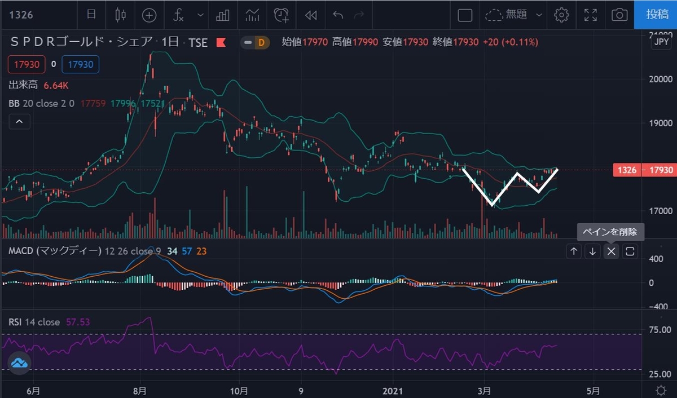The height and width of the screenshot is (398, 677).
Task: Click the red 17930 sell price box
Action: click(x=26, y=64)
